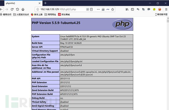
Task: Open the Firefox hamburger menu
Action: 166,9
